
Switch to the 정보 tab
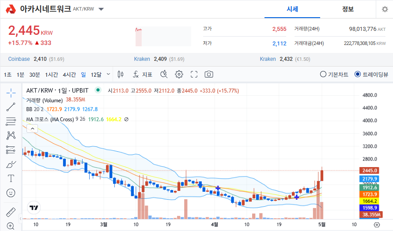(x=348, y=9)
